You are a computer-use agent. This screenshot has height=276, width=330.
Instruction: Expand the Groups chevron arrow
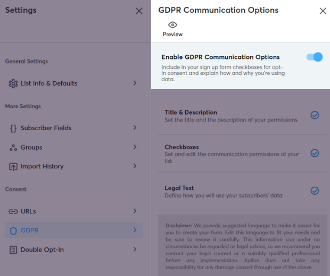tap(135, 147)
